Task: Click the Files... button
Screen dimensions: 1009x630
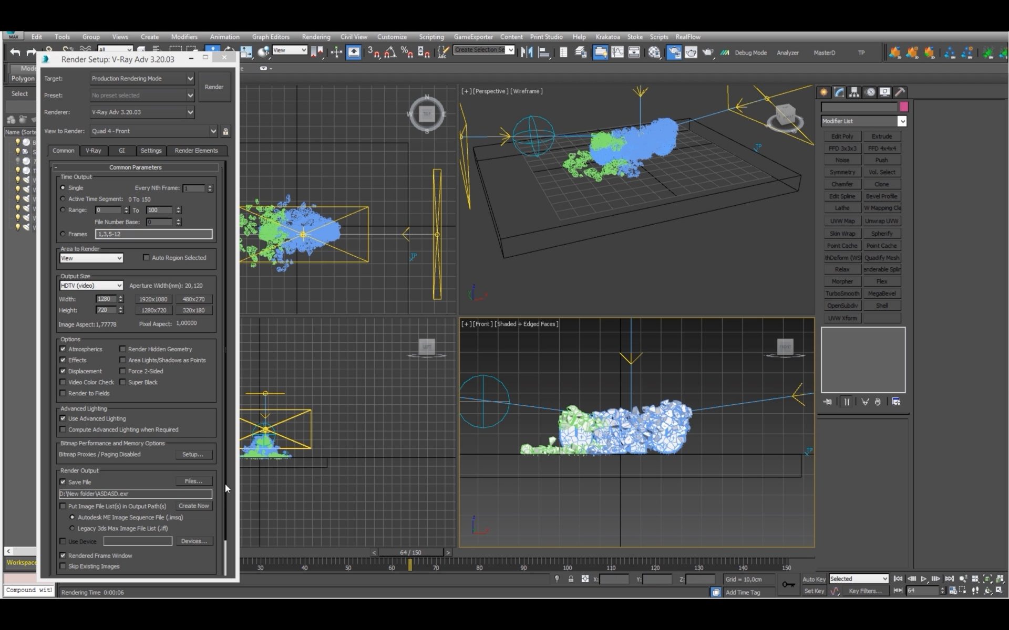Action: click(193, 481)
